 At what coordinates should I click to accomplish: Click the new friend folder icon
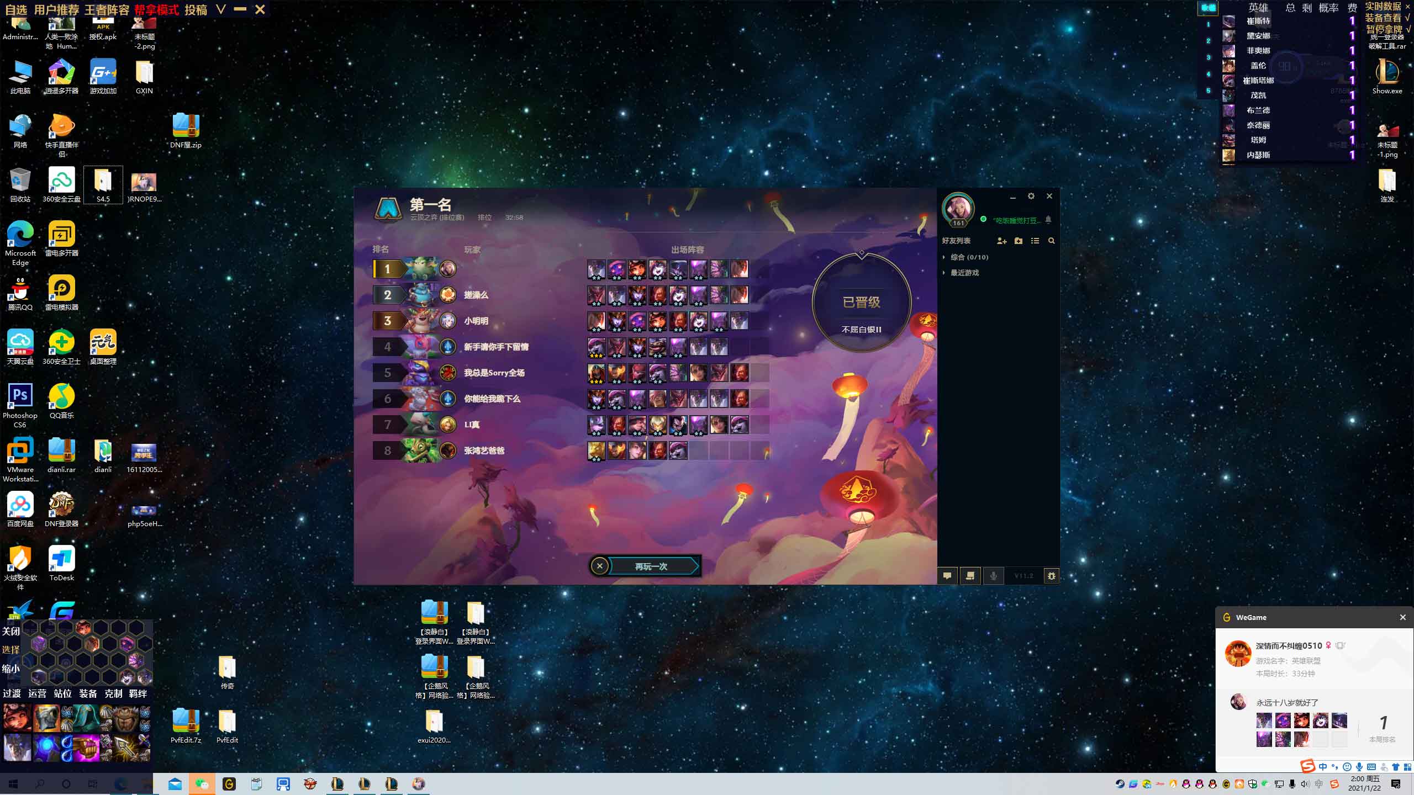[x=1019, y=241]
